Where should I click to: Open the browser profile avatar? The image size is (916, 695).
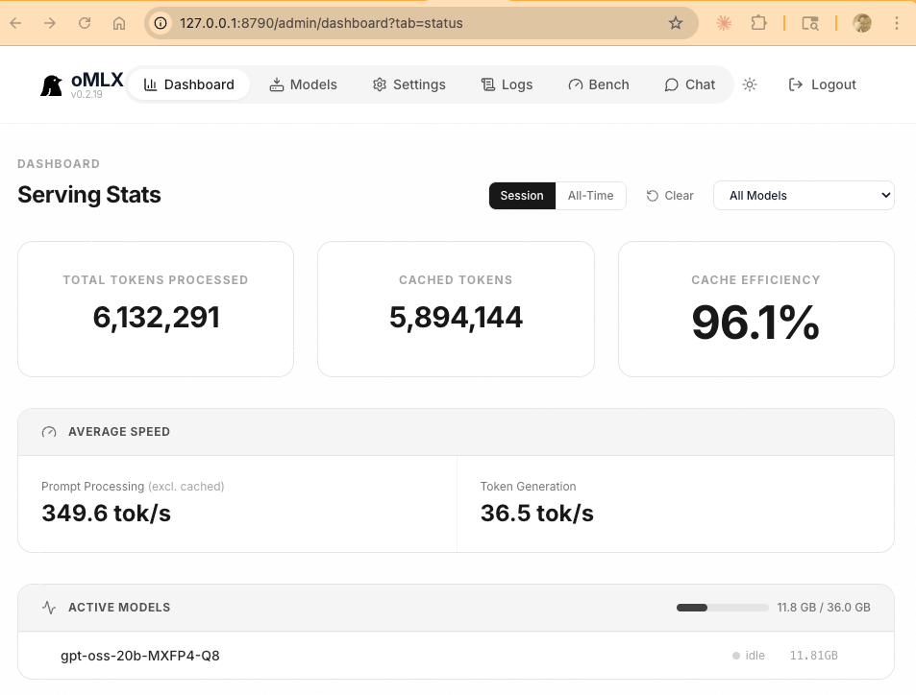tap(862, 23)
